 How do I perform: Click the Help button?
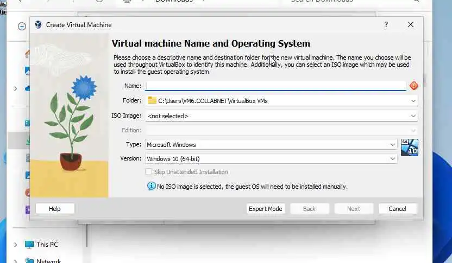click(55, 209)
